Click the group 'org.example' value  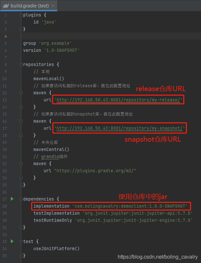[55, 43]
